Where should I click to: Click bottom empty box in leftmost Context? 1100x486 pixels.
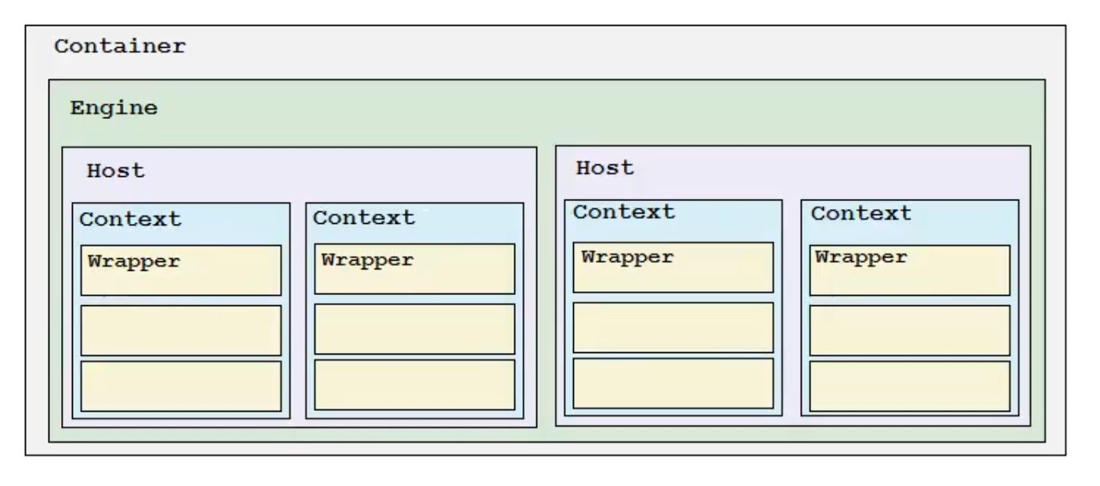[x=181, y=386]
